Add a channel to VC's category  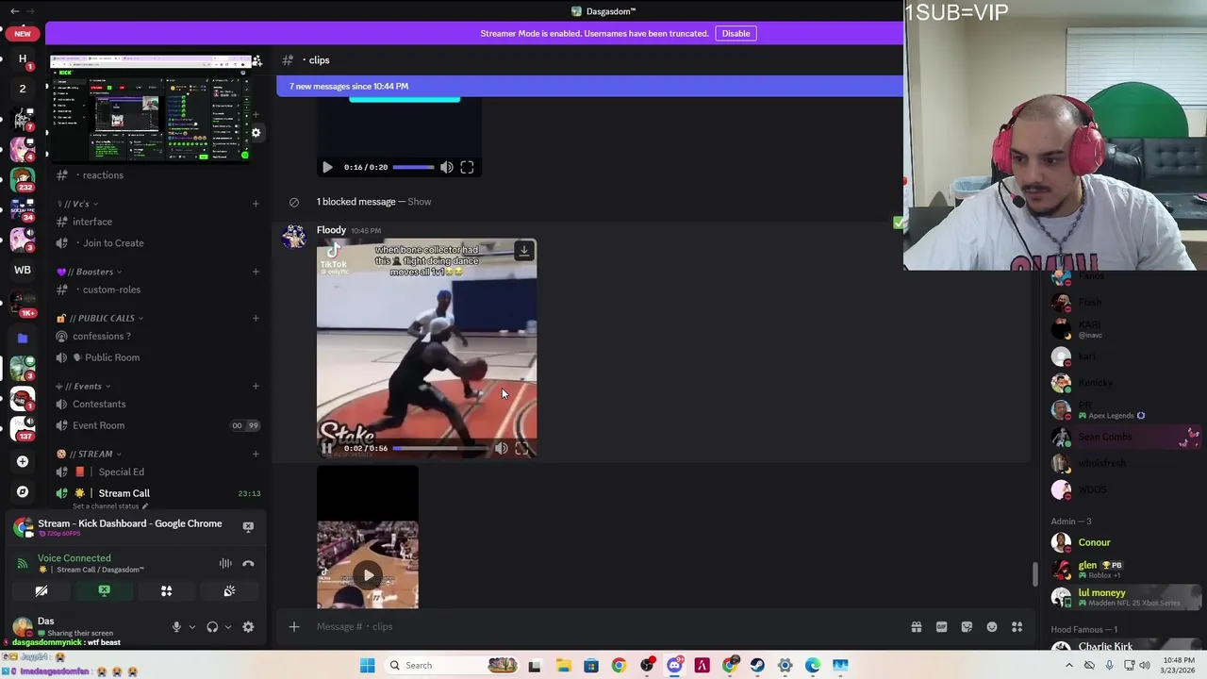[256, 204]
